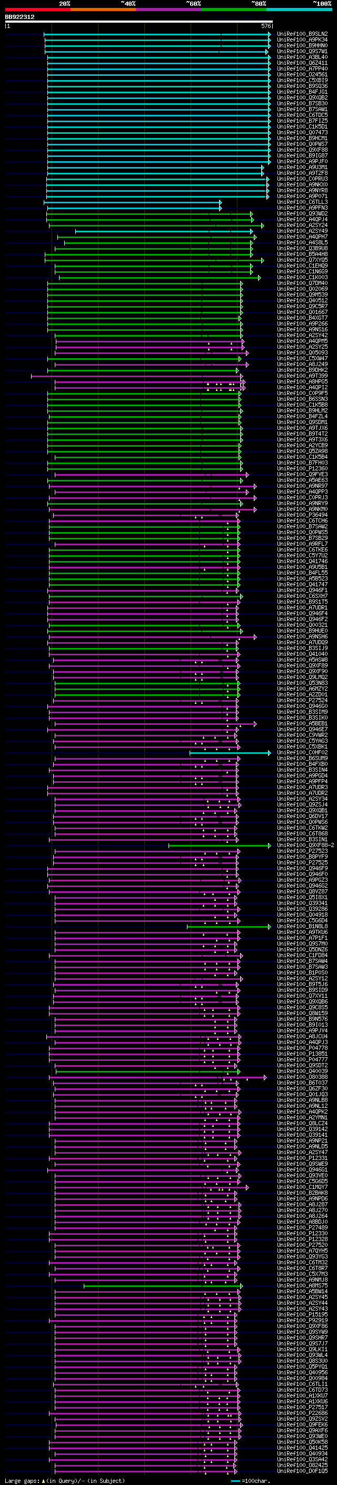The width and height of the screenshot is (337, 1485).
Task: Select the UniRef100_A4QPM5 entry
Action: tap(302, 341)
